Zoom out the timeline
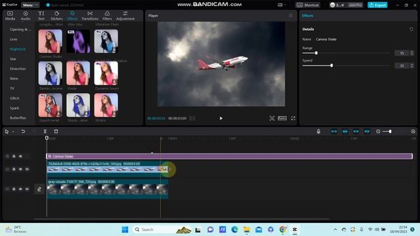The width and height of the screenshot is (420, 236). coord(378,131)
